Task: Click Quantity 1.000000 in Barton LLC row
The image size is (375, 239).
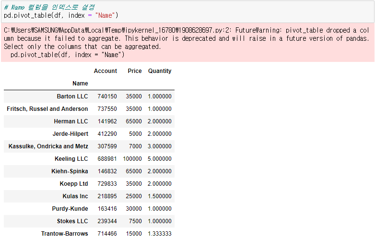Action: coord(160,96)
